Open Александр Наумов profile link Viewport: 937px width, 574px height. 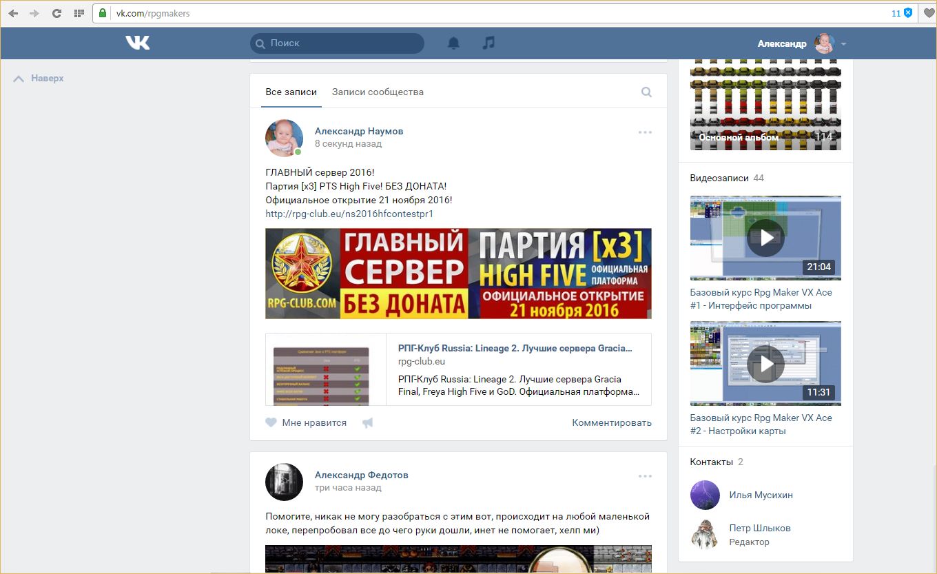[x=359, y=131]
